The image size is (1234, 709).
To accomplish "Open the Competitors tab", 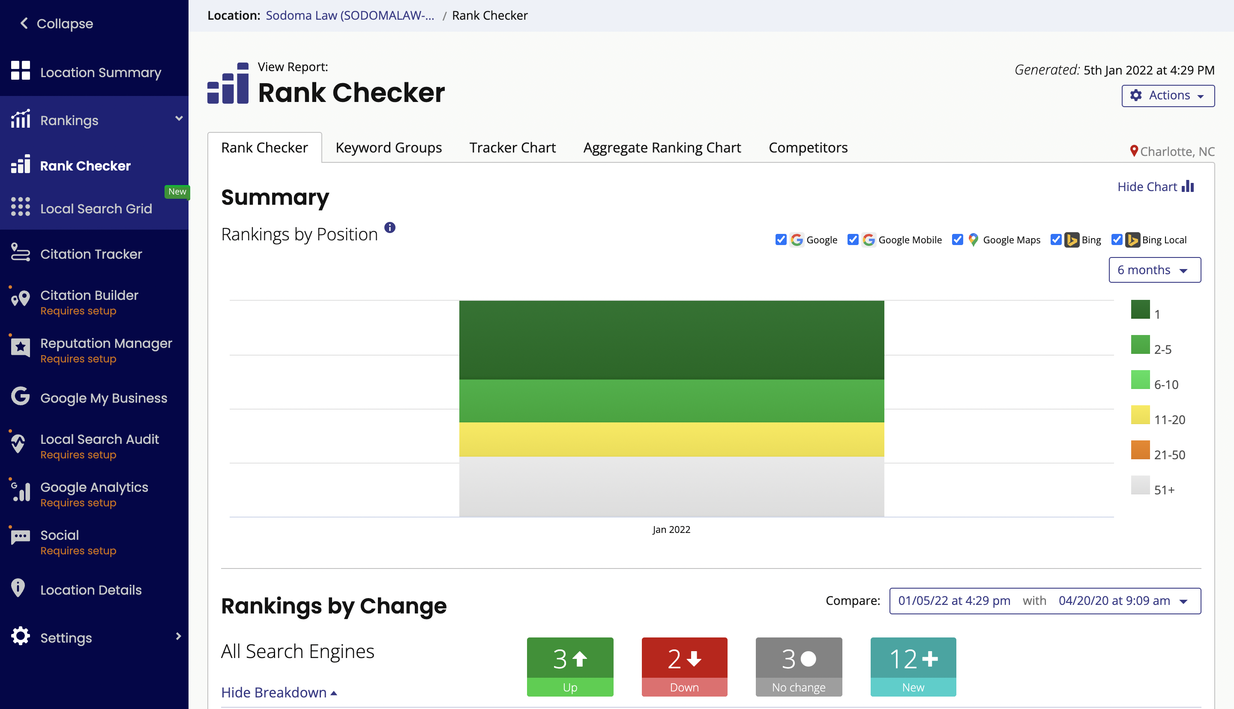I will pos(808,147).
